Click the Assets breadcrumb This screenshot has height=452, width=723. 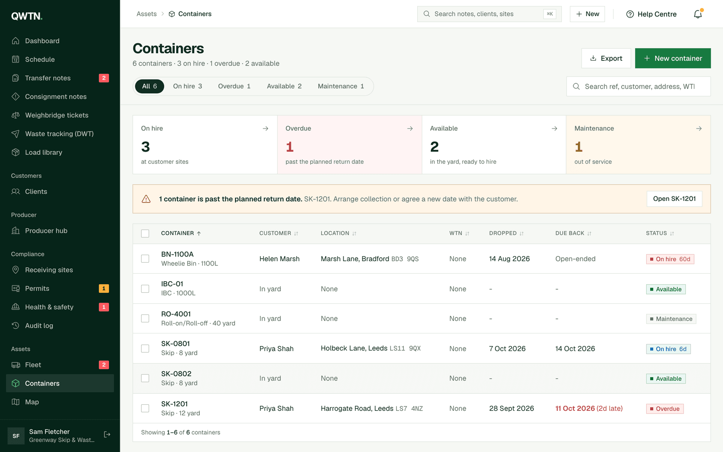pos(147,14)
